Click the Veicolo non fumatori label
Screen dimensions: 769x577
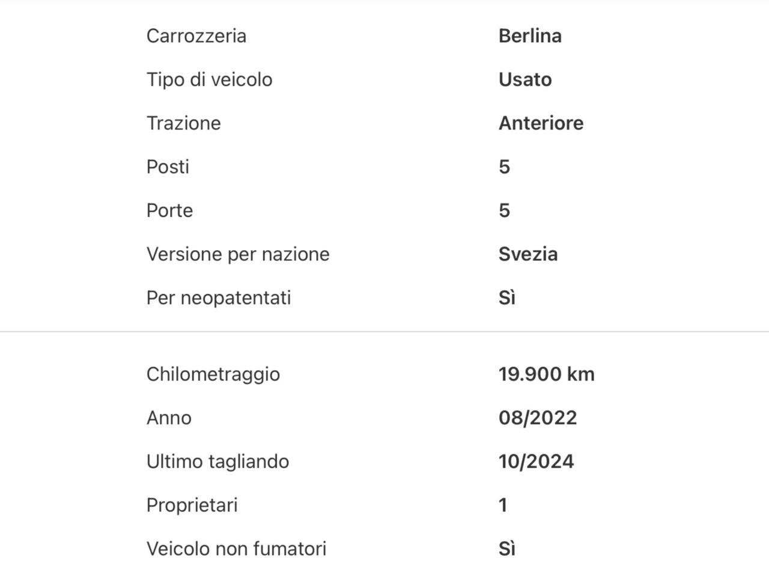coord(236,549)
